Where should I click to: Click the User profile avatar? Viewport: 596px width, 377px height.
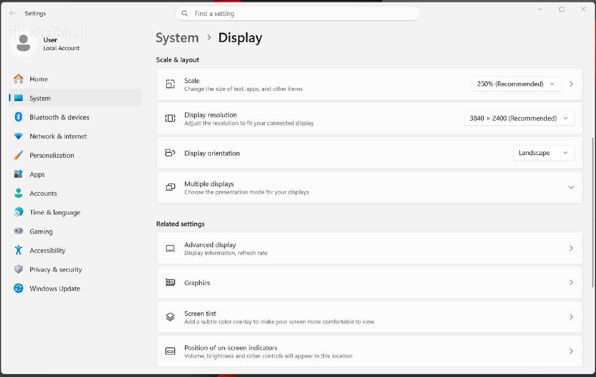[x=23, y=43]
